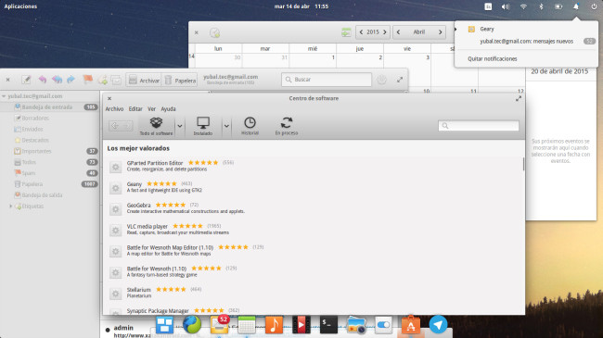Screen dimensions: 603x338
Task: Open the Historial view
Action: tap(250, 126)
